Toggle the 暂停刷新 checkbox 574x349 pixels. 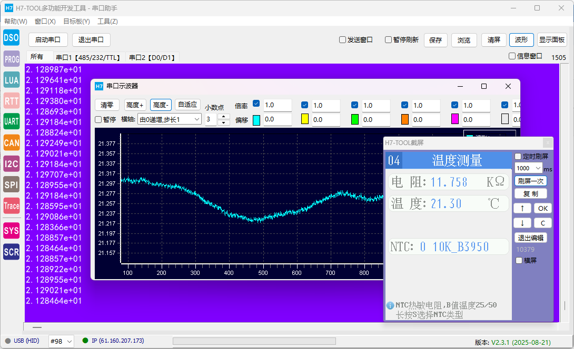pos(389,40)
